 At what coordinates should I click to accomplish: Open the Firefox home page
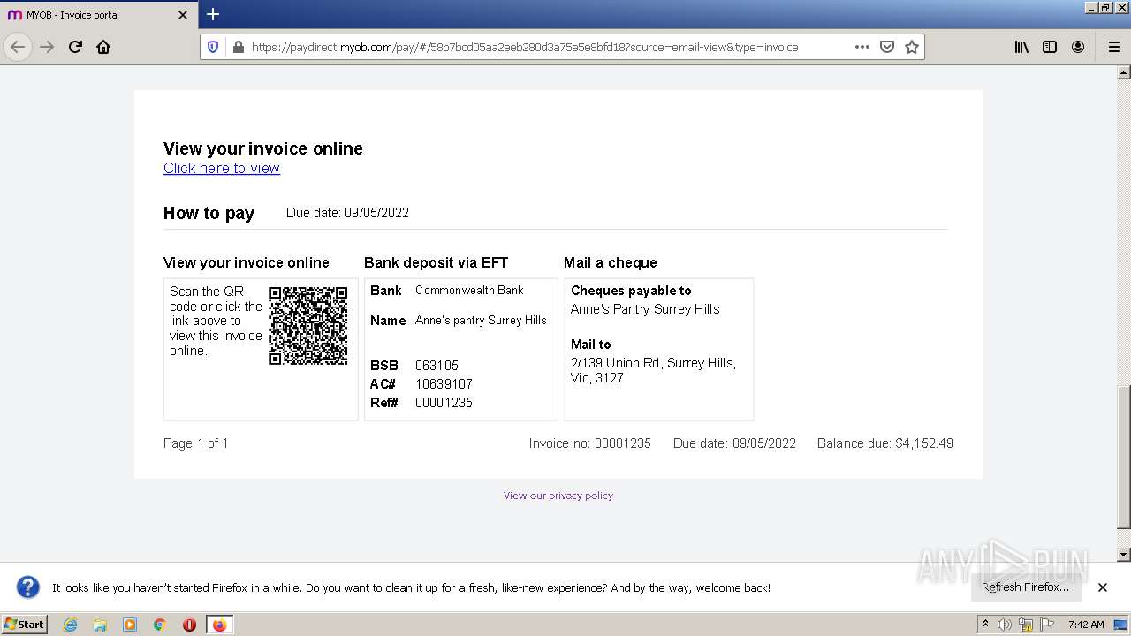pos(103,47)
